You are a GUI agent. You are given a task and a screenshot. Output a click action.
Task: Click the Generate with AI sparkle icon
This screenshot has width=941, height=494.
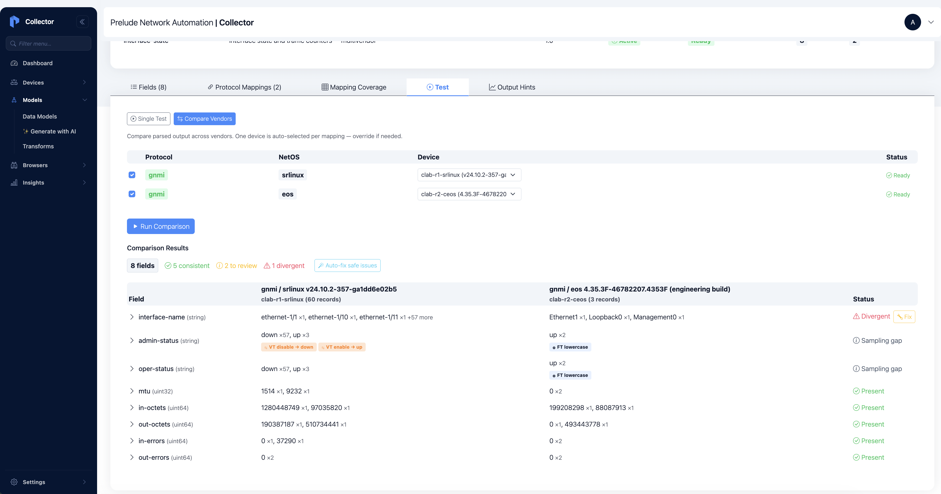click(25, 131)
